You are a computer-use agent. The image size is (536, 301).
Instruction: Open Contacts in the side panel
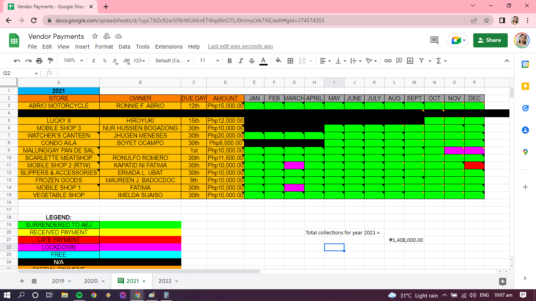pos(525,130)
